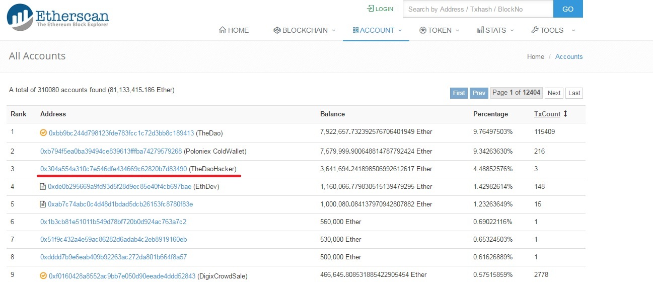
Task: Sort by the TxCount column header
Action: point(547,114)
